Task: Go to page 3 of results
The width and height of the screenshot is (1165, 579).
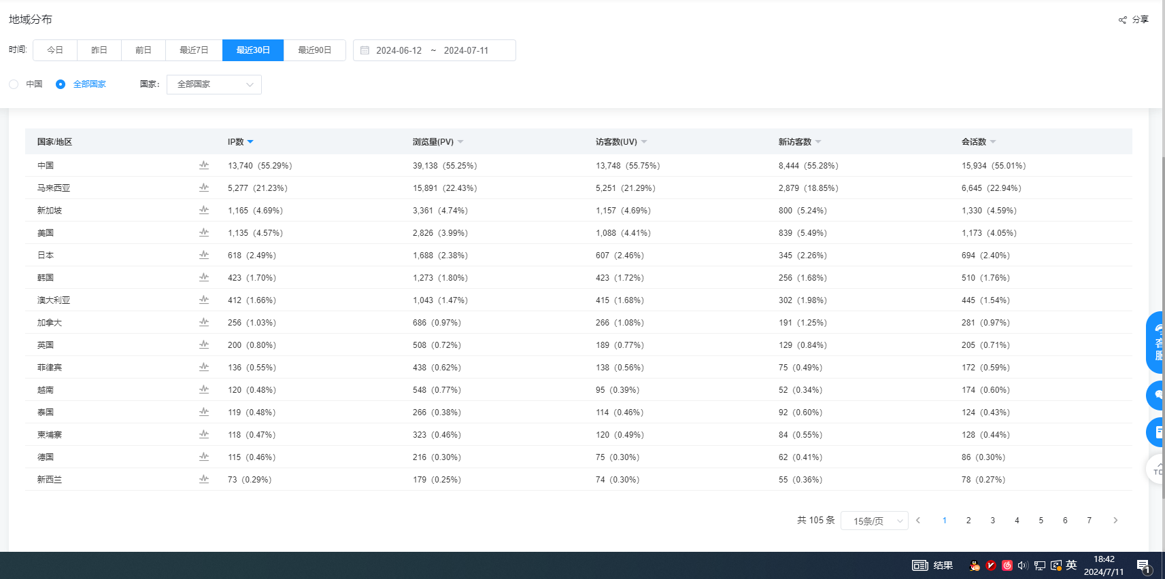Action: tap(993, 521)
